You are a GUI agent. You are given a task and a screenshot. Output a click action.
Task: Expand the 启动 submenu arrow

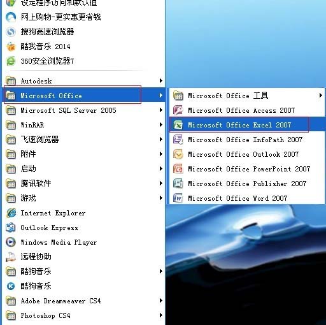coord(161,169)
